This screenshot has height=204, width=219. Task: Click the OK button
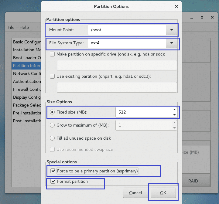(163, 193)
